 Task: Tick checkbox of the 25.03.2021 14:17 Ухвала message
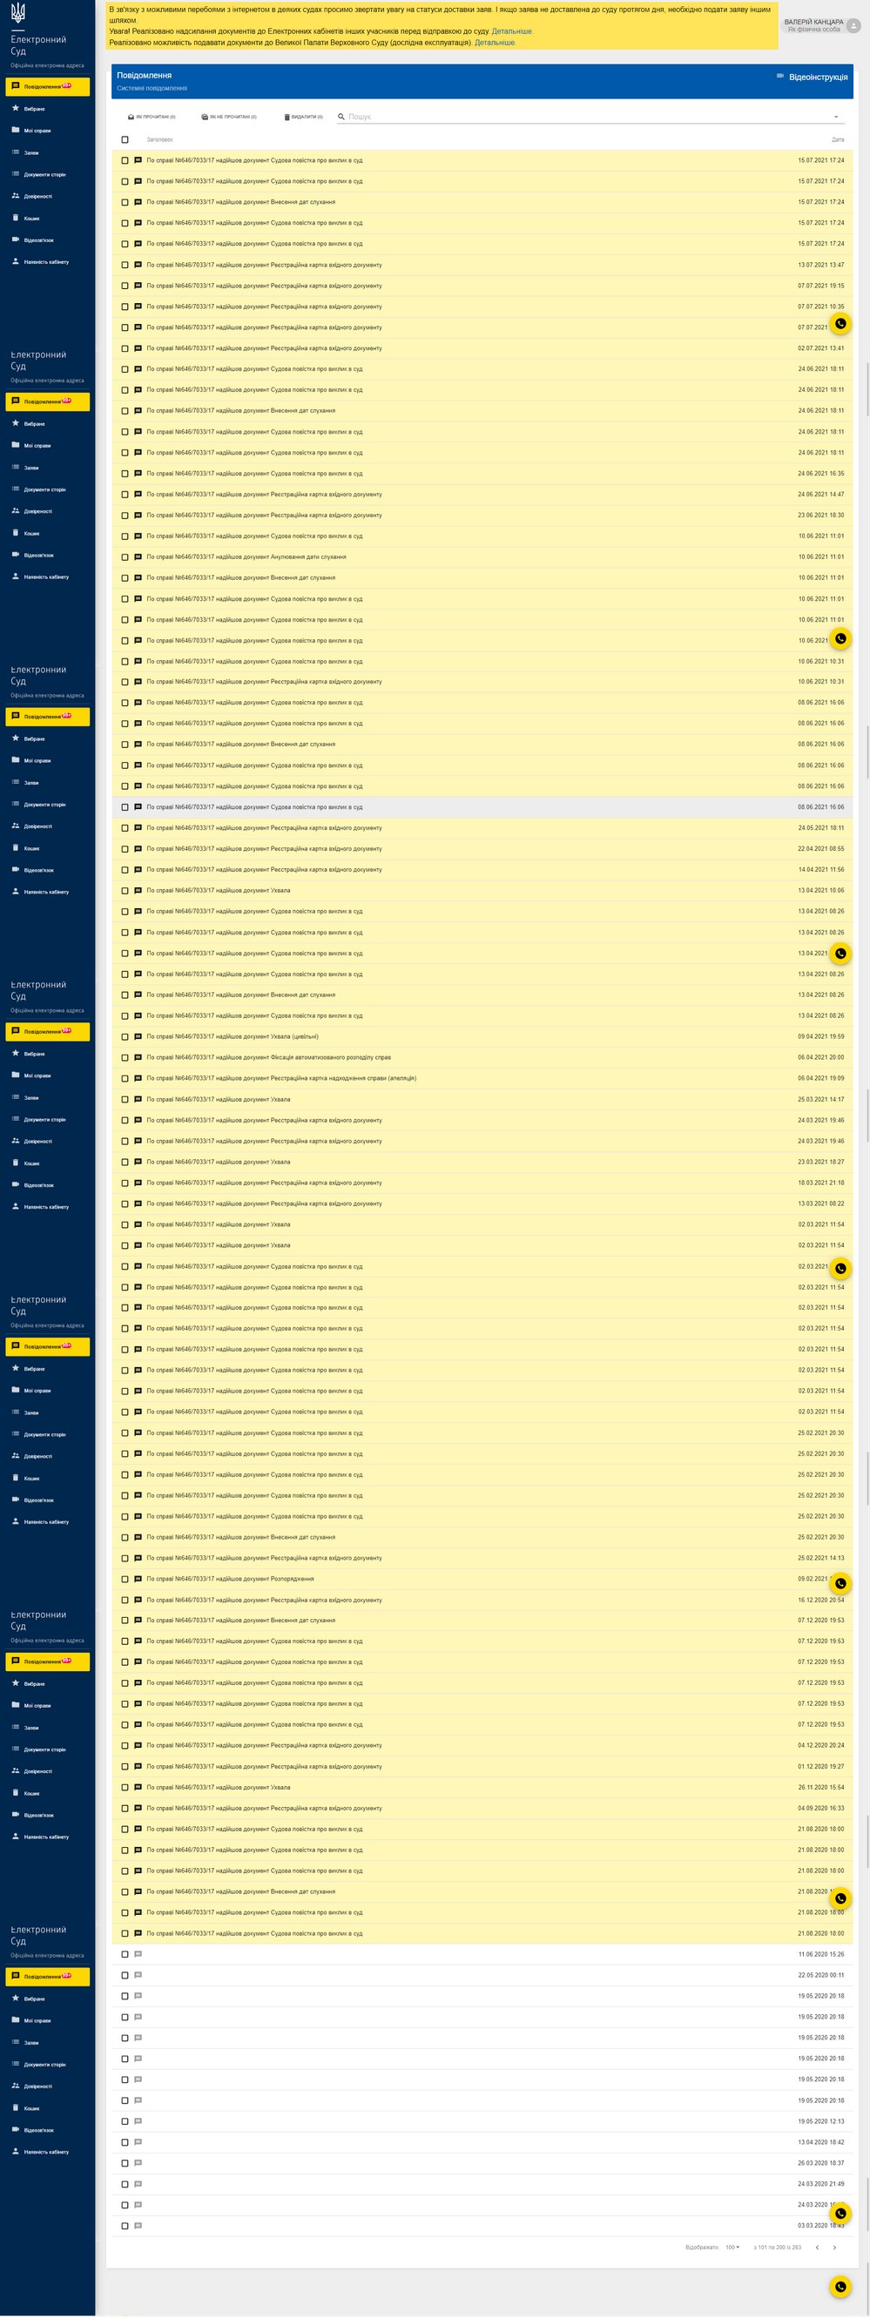(x=125, y=1099)
